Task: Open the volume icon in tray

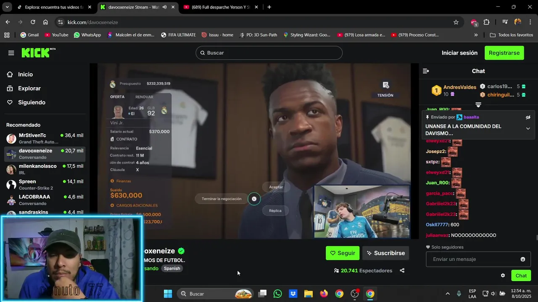Action: pos(493,294)
